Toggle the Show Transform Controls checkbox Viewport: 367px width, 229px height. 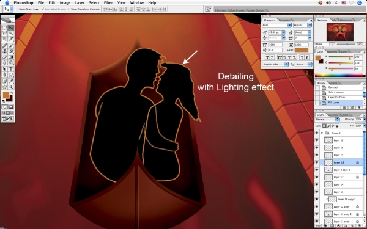(x=69, y=9)
